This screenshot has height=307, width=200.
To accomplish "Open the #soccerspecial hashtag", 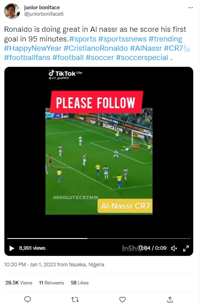I will pyautogui.click(x=142, y=58).
